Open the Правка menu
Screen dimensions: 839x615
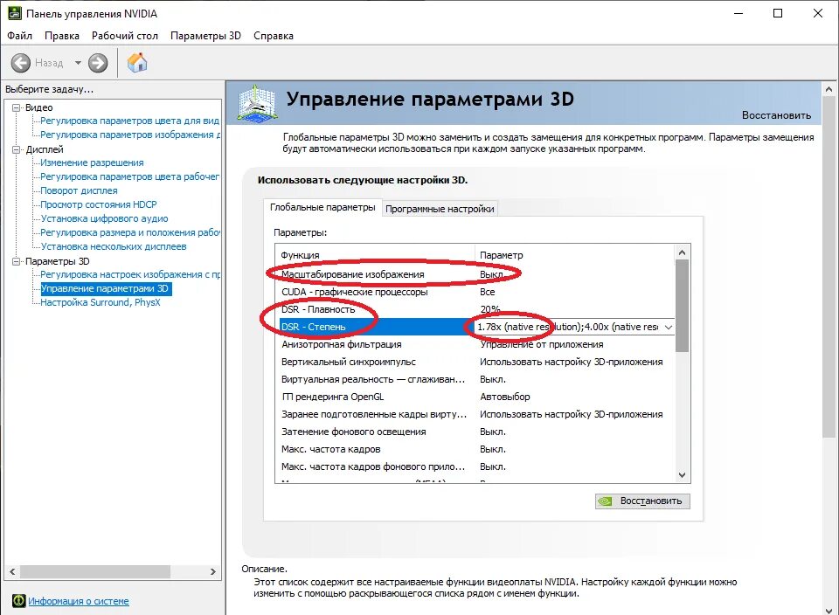pyautogui.click(x=62, y=36)
